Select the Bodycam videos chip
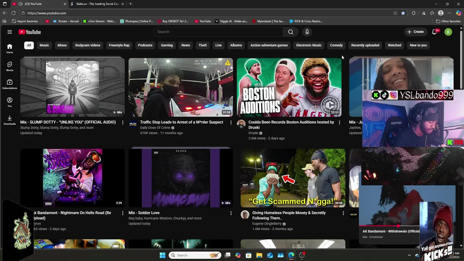The width and height of the screenshot is (464, 261). 88,45
